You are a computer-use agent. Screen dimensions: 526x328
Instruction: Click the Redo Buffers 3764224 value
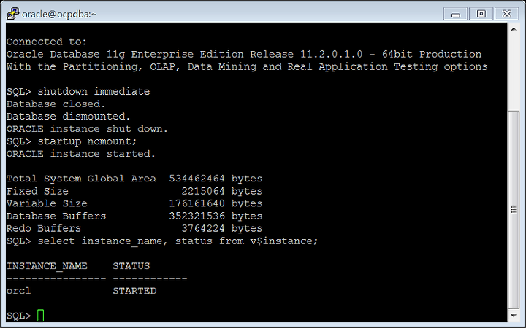point(203,229)
